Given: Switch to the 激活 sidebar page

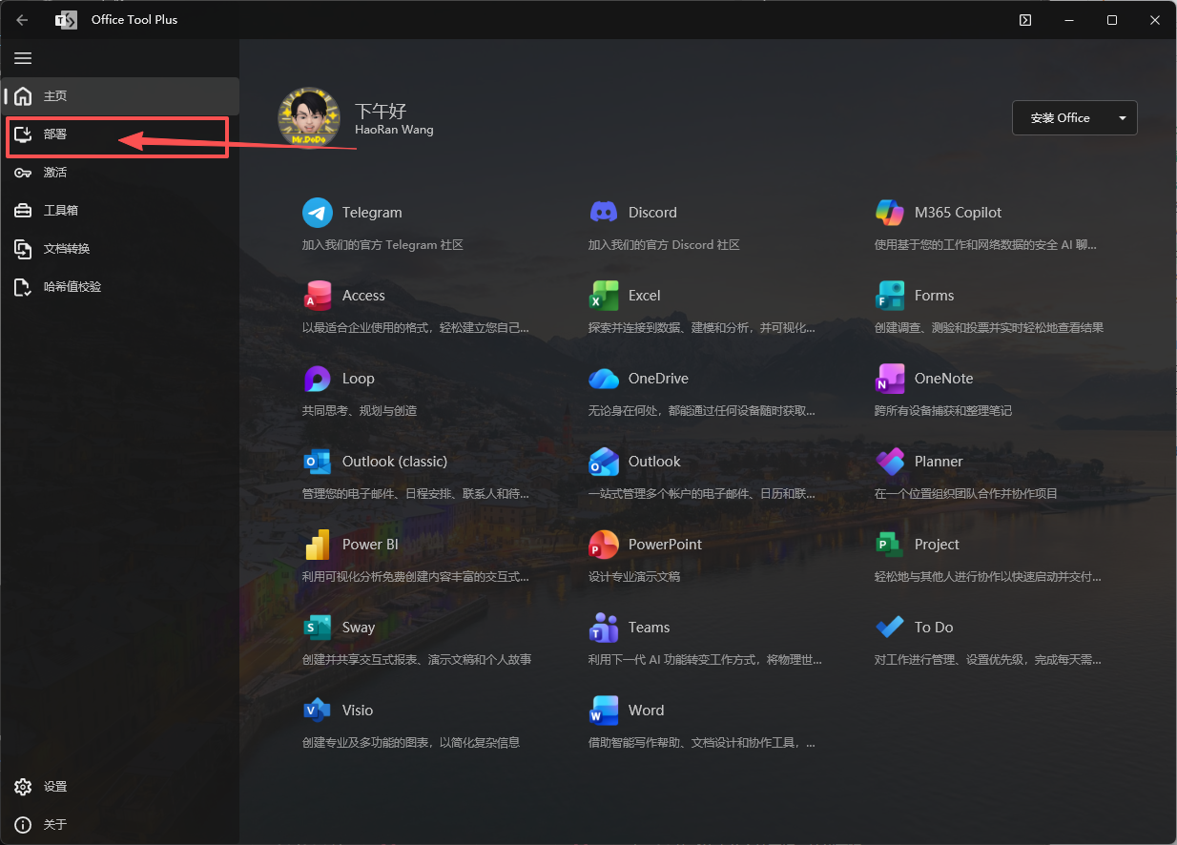Looking at the screenshot, I should click(55, 173).
